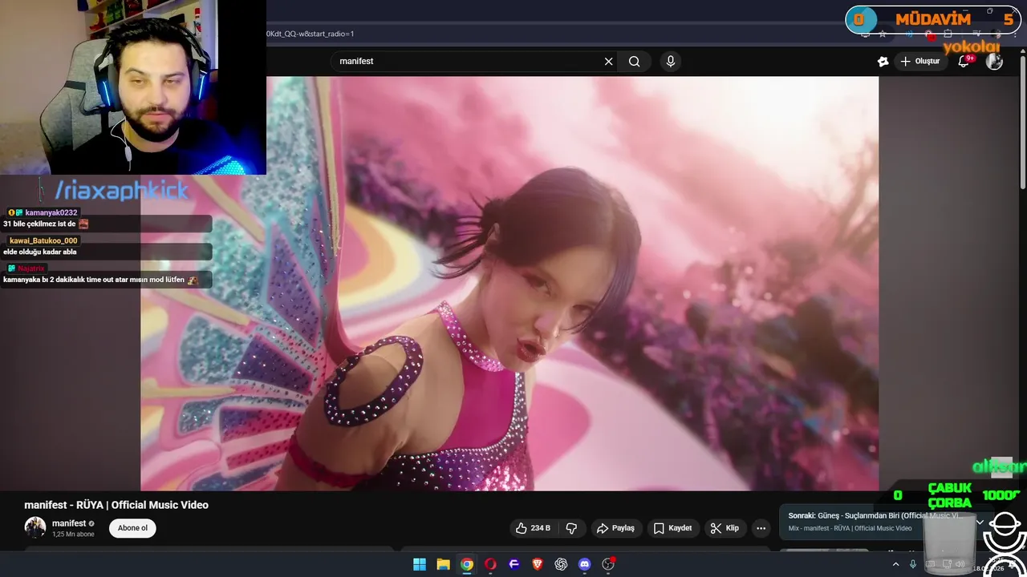The width and height of the screenshot is (1027, 577).
Task: Open Discord from the taskbar
Action: [x=585, y=564]
